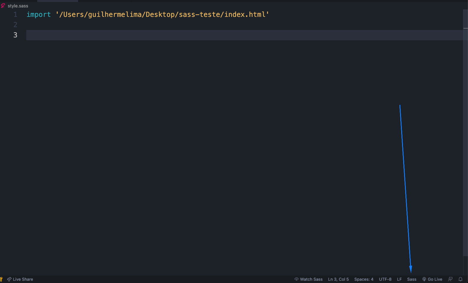Click the style.sass breadcrumb

[18, 6]
